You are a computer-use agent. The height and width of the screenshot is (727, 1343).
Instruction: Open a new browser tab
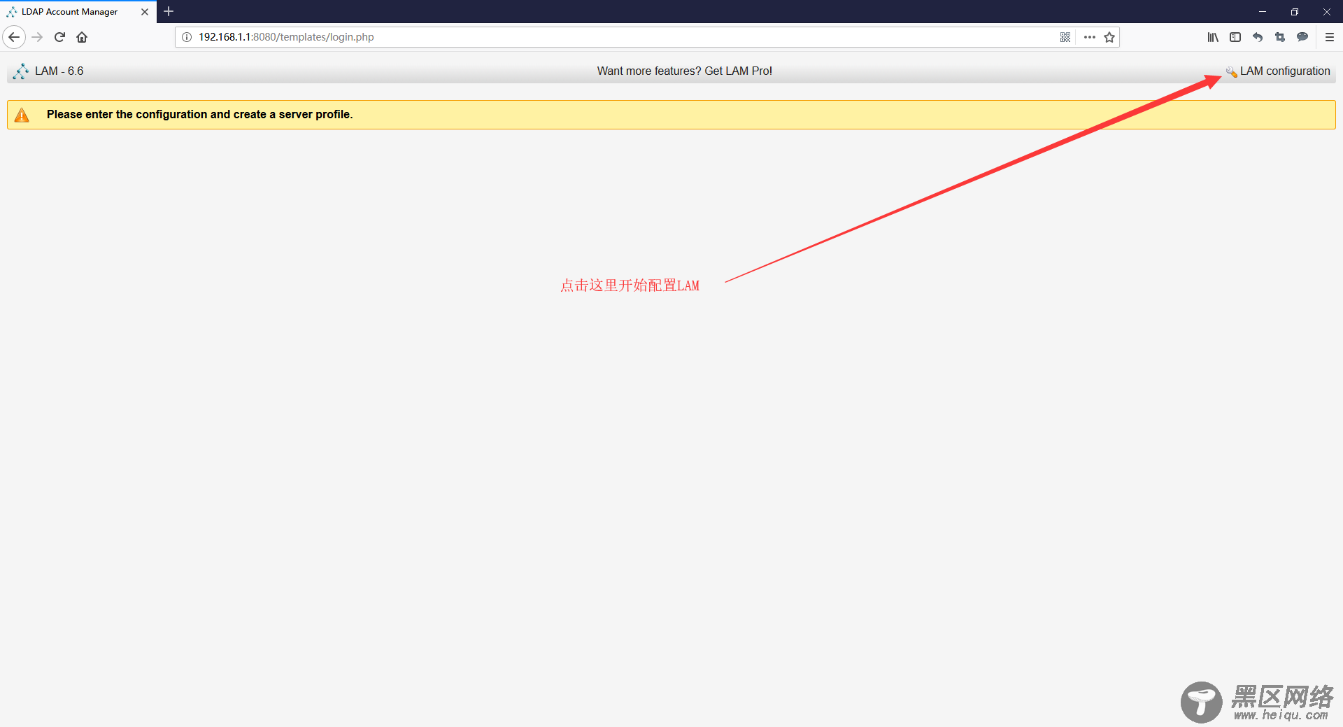click(x=169, y=11)
